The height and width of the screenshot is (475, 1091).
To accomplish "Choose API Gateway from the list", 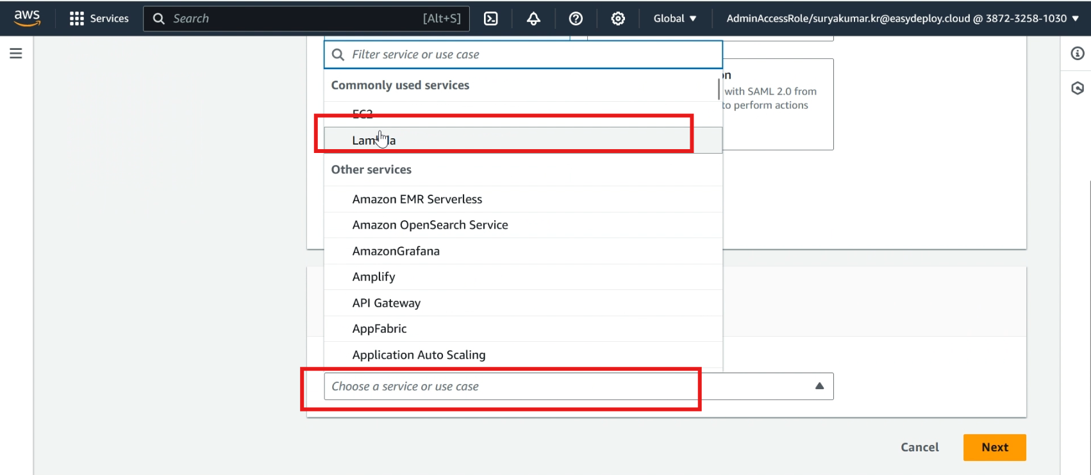I will [x=523, y=303].
